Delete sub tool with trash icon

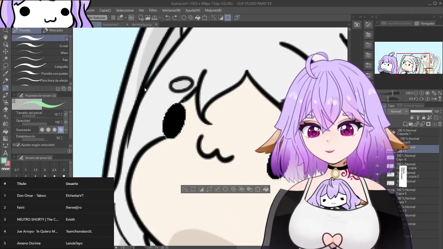coord(69,89)
